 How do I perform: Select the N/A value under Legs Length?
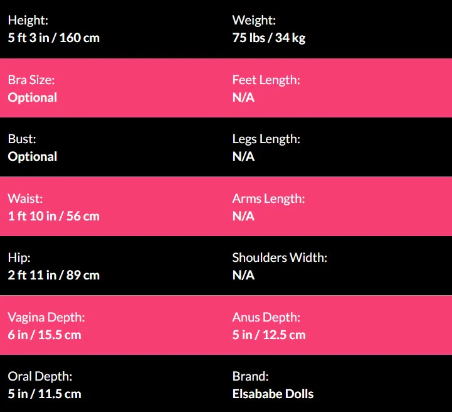(243, 156)
